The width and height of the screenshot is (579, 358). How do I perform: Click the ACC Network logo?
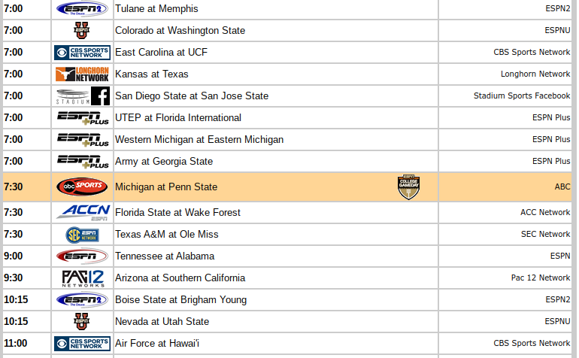pos(82,212)
